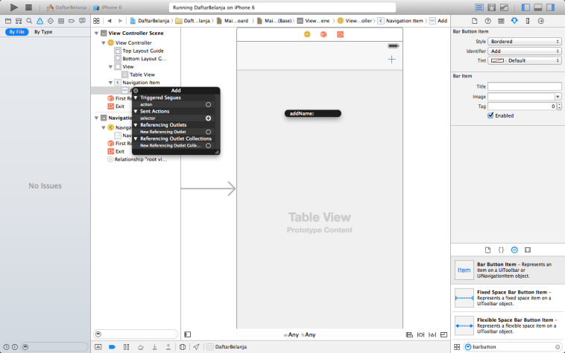Collapse the View node in outline
Screen dimensions: 565x353
110,67
